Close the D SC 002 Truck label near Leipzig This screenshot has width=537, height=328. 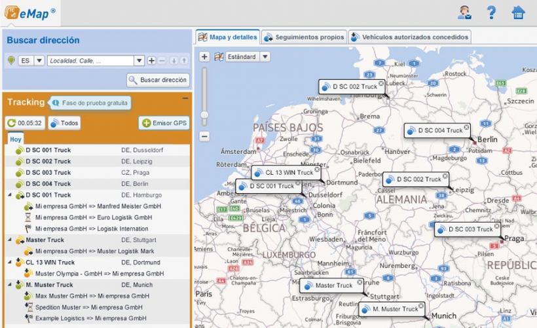[x=445, y=176]
